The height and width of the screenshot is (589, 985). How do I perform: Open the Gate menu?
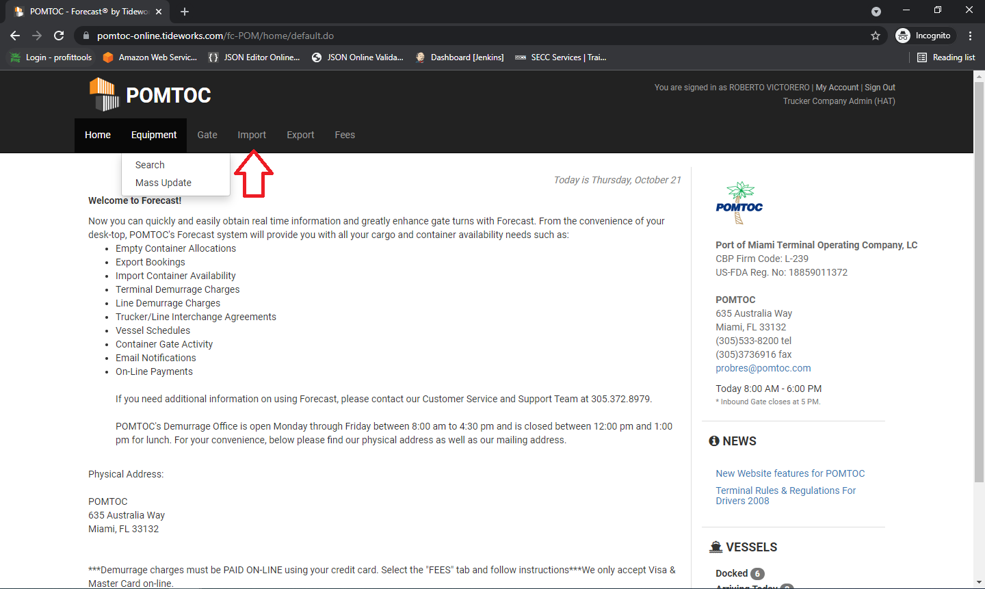[x=207, y=135]
